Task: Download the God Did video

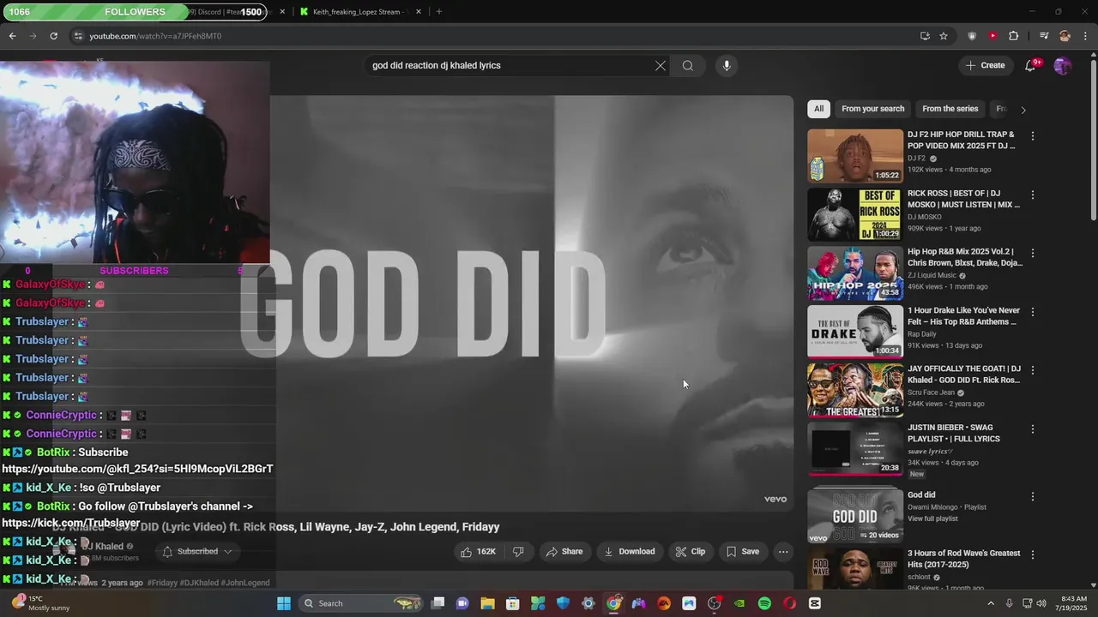Action: [629, 552]
